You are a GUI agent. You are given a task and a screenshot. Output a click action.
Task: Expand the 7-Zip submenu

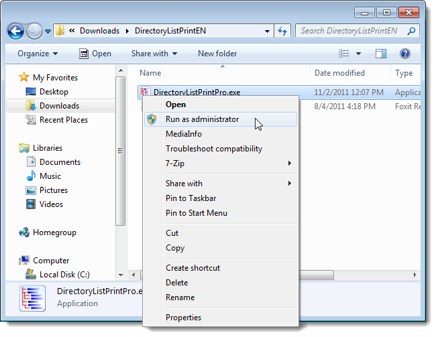click(221, 163)
